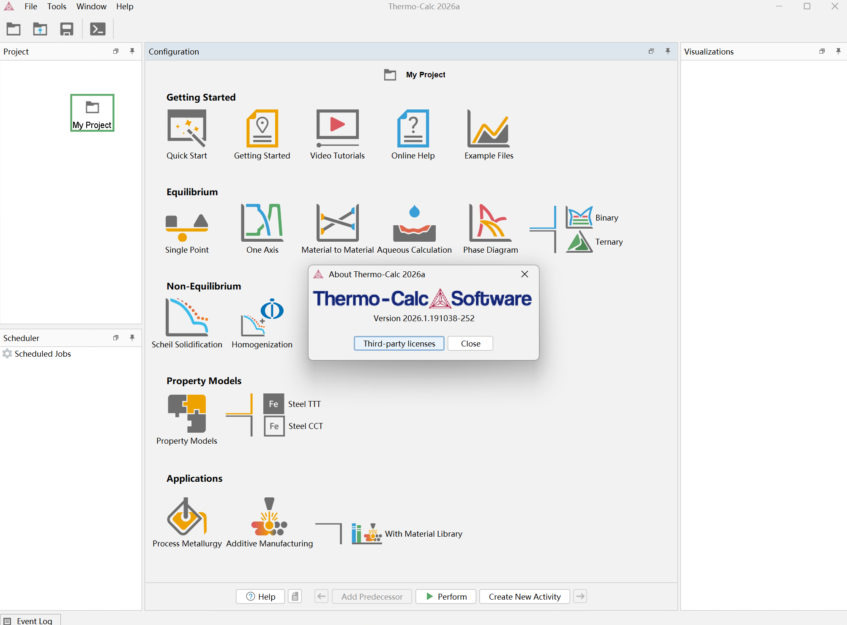Pin the Visualizations panel
Image resolution: width=847 pixels, height=625 pixels.
(839, 51)
